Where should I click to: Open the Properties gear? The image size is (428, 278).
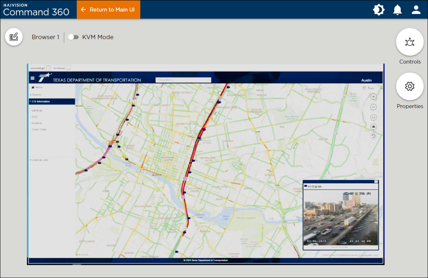coord(410,87)
